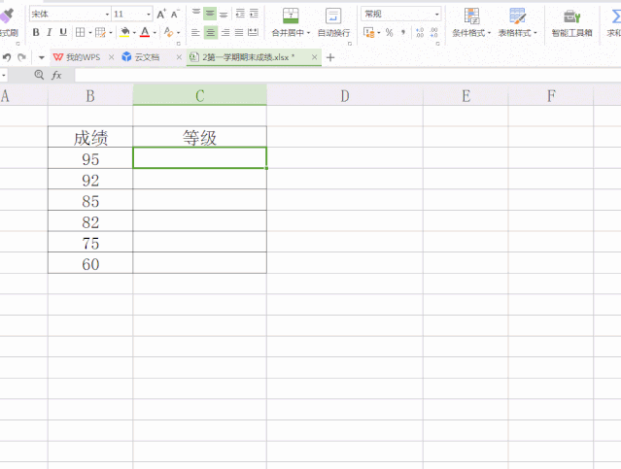Screen dimensions: 621x469
Task: Select column B header
Action: (x=90, y=95)
